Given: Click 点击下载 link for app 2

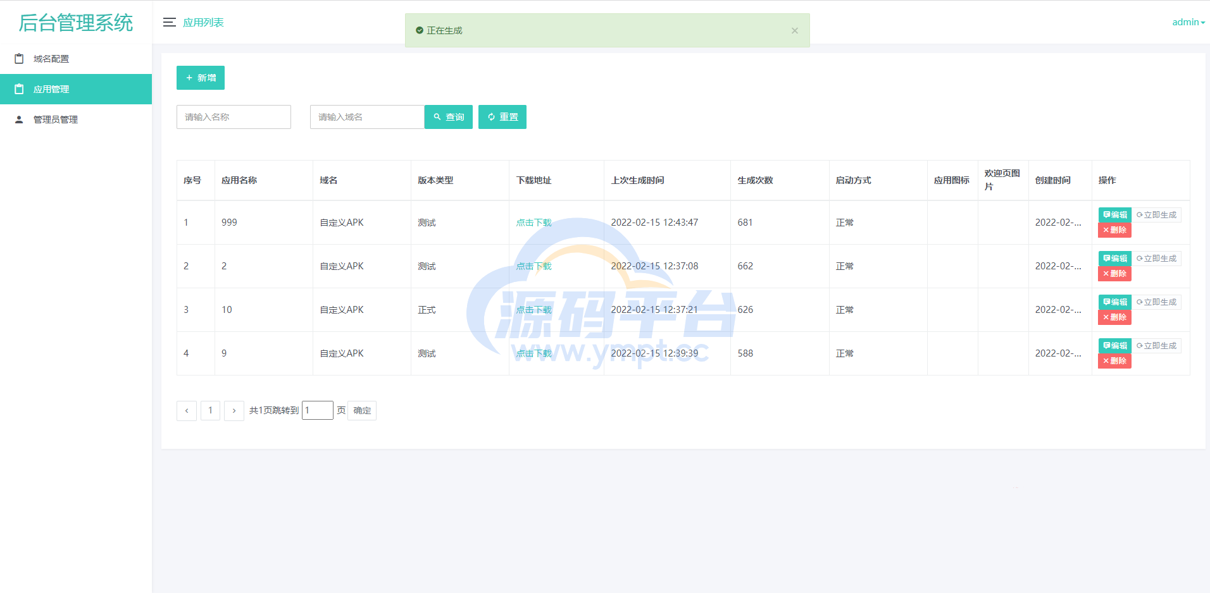Looking at the screenshot, I should 533,266.
